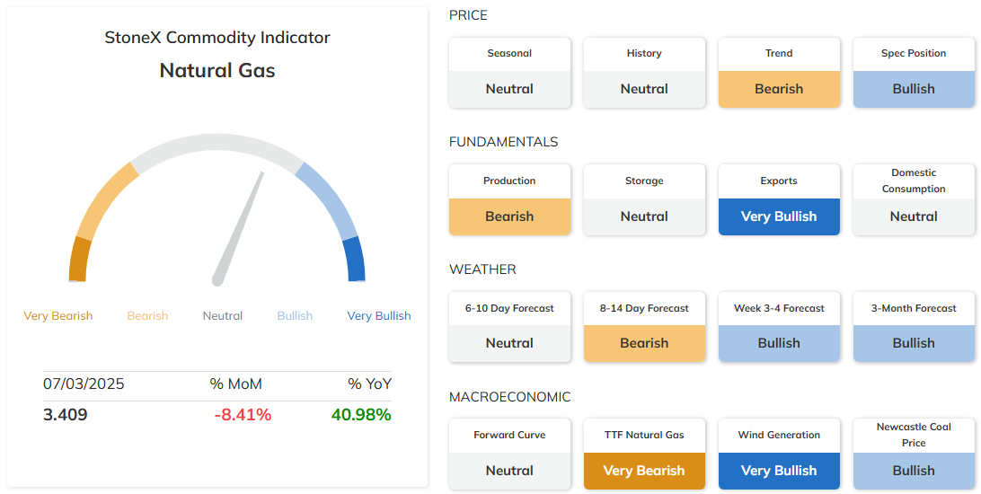The height and width of the screenshot is (494, 981).
Task: Click the Trend Bearish card
Action: (779, 73)
